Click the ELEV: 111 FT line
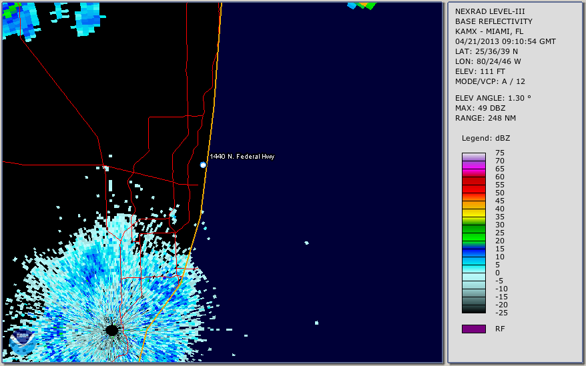The width and height of the screenshot is (586, 366). [x=480, y=71]
